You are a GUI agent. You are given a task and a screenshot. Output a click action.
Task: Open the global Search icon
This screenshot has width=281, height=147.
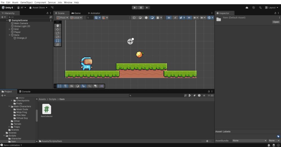260,7
